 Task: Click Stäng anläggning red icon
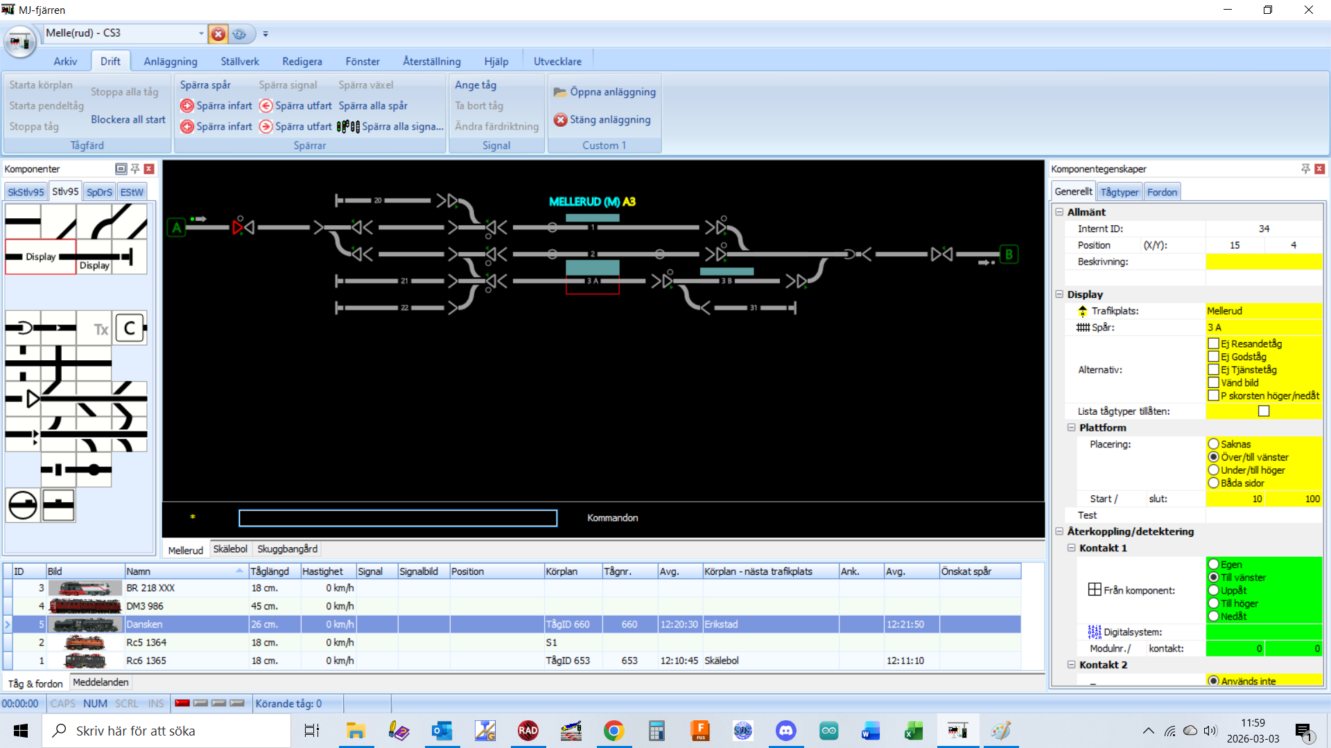tap(560, 120)
